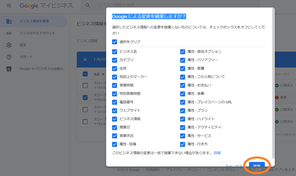Click the support question mark icon
The height and width of the screenshot is (176, 296).
click(x=9, y=57)
